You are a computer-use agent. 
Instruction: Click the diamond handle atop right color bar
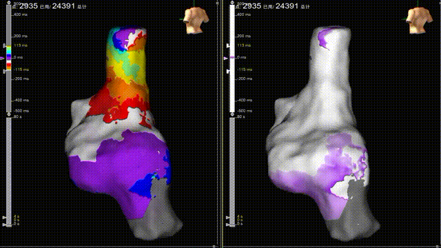(x=232, y=3)
